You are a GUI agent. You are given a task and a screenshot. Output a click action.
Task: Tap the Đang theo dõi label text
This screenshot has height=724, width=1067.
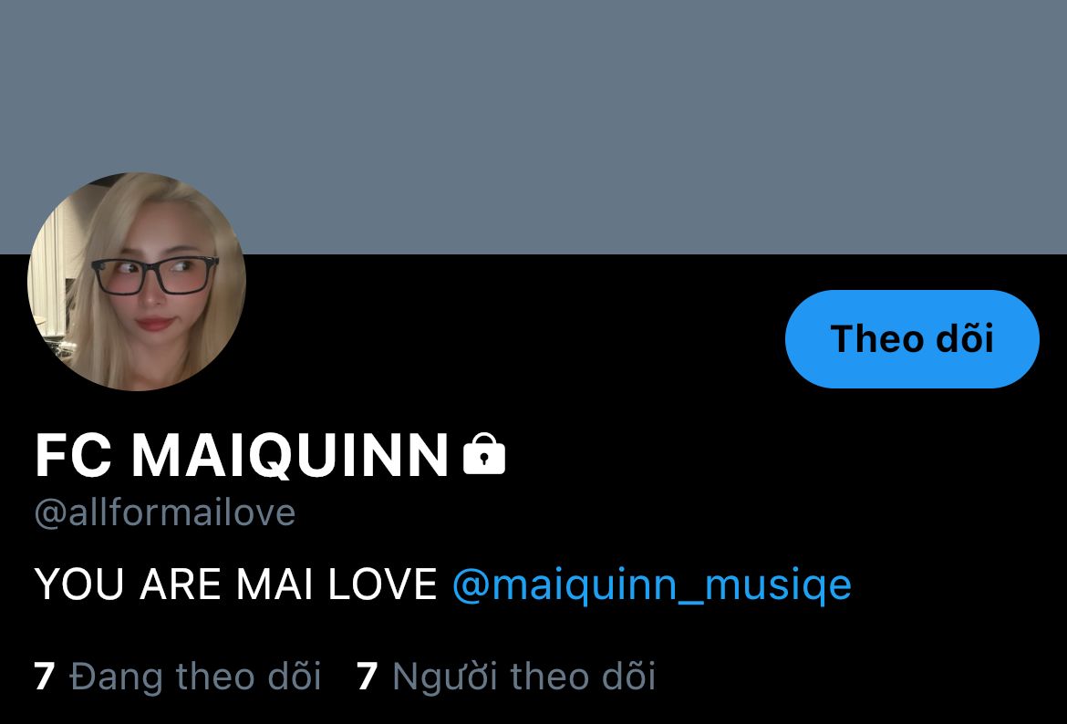click(x=195, y=677)
